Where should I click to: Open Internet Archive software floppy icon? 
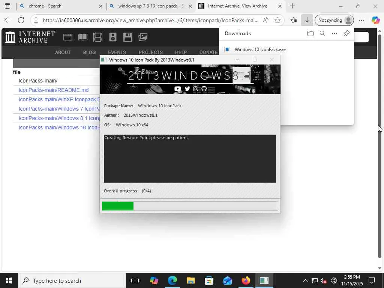(x=128, y=37)
